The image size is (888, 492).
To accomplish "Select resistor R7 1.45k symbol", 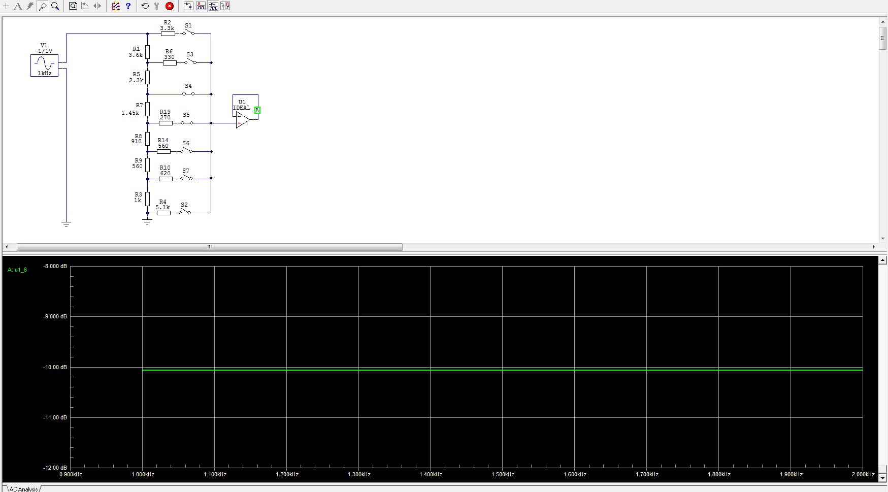I will click(x=147, y=109).
